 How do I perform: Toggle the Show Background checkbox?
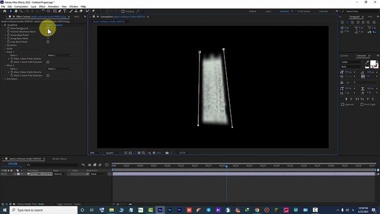(x=48, y=29)
